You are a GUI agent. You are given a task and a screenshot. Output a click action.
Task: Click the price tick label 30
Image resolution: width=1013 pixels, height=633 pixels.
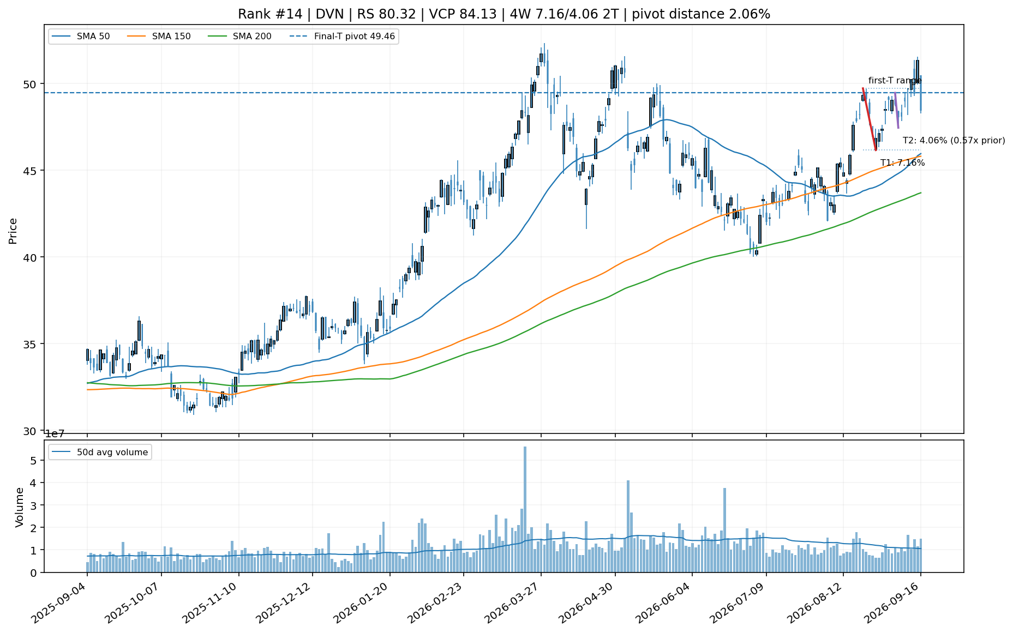click(x=30, y=431)
